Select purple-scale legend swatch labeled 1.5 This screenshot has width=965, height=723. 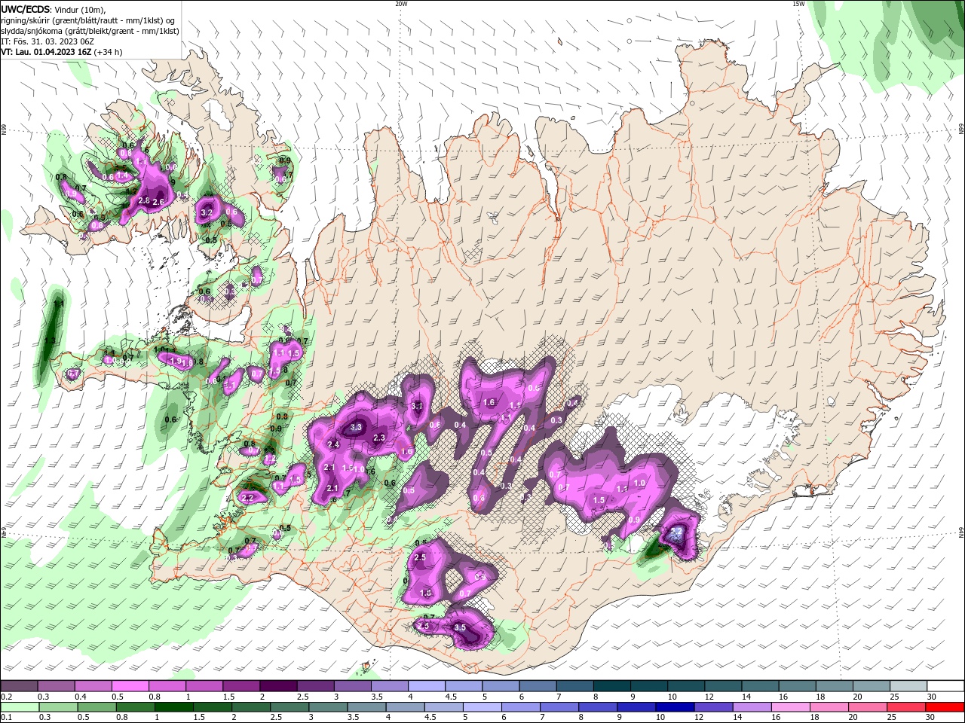[x=240, y=686]
